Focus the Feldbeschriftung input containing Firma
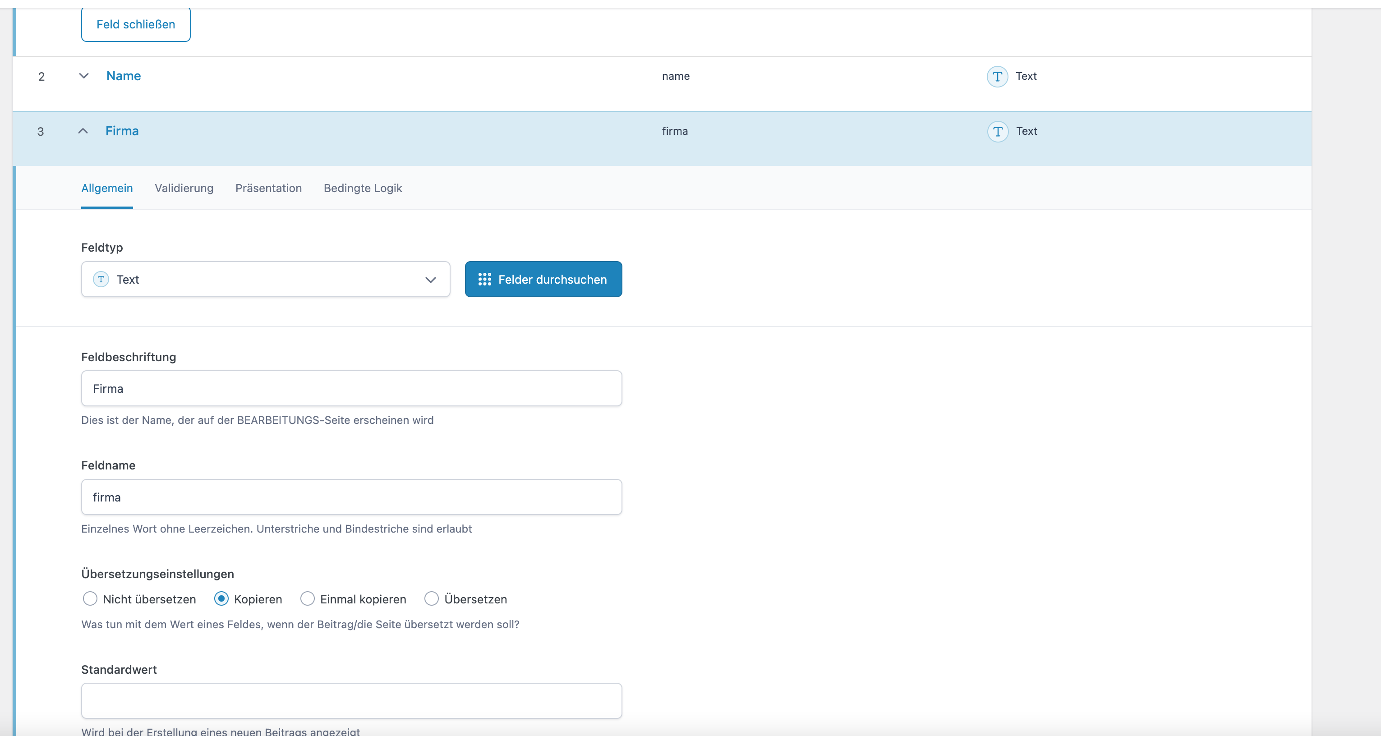The image size is (1381, 736). pyautogui.click(x=352, y=389)
